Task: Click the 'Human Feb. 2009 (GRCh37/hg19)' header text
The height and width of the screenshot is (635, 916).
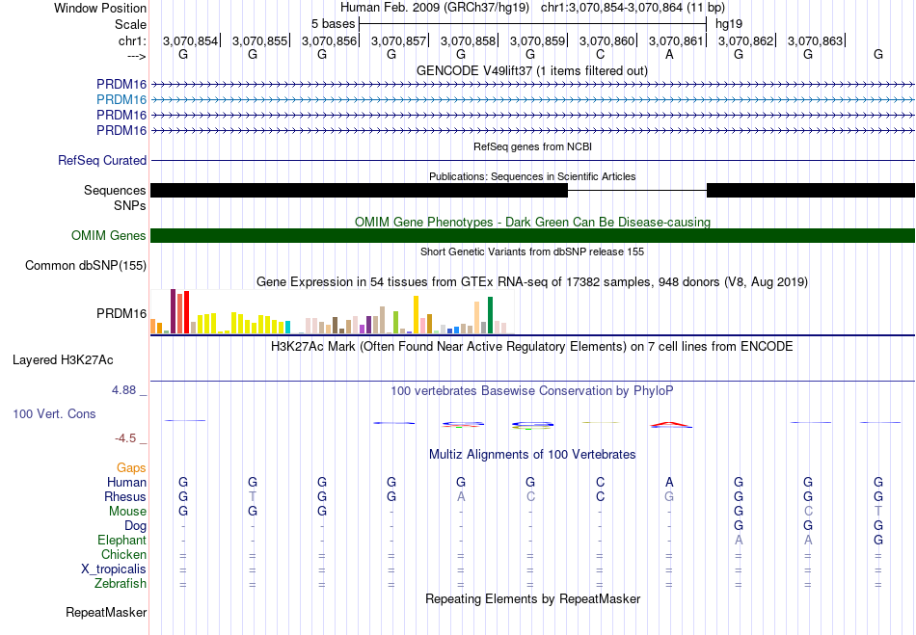Action: [x=435, y=8]
